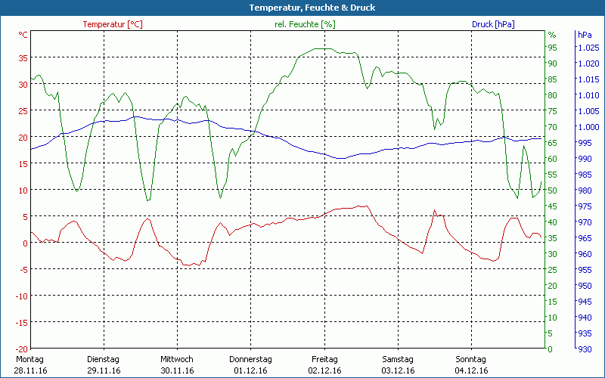
Task: Click the '50' humidity axis tick
Action: [x=553, y=191]
